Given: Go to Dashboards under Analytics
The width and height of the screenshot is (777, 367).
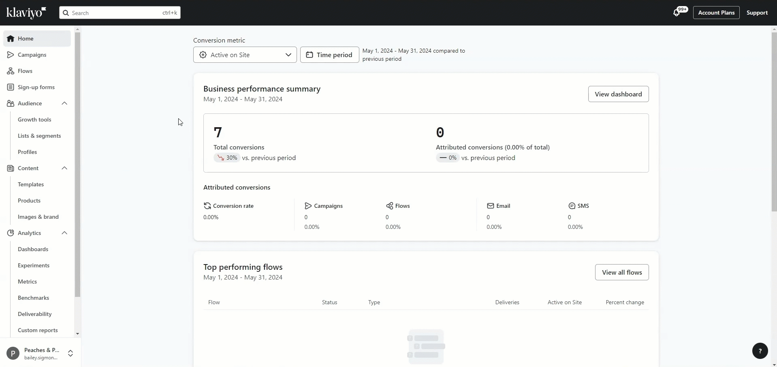Looking at the screenshot, I should click(33, 249).
